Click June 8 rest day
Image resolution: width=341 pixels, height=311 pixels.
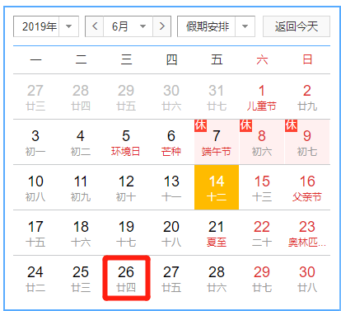tap(262, 142)
